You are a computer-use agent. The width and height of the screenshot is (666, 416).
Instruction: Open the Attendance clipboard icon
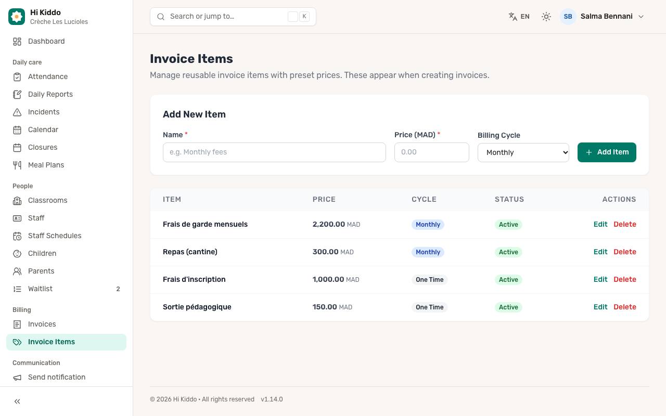(17, 76)
